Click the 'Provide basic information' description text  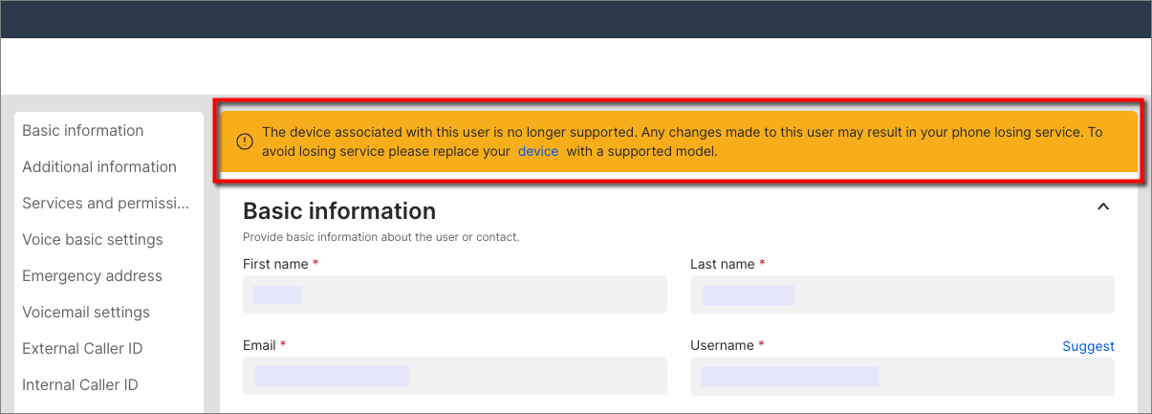tap(380, 237)
